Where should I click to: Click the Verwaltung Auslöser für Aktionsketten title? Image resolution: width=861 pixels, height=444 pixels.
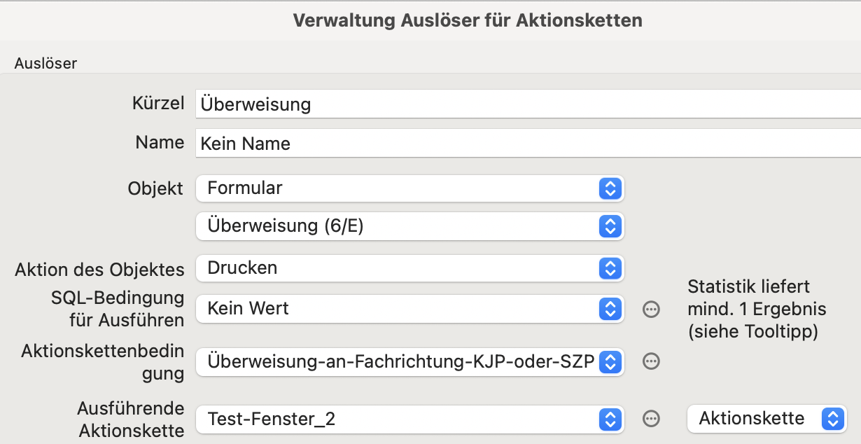(x=468, y=20)
